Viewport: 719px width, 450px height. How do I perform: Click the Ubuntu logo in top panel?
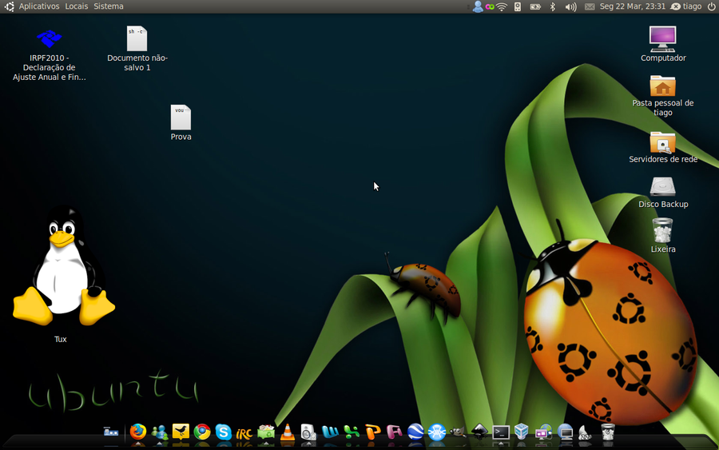click(x=9, y=6)
